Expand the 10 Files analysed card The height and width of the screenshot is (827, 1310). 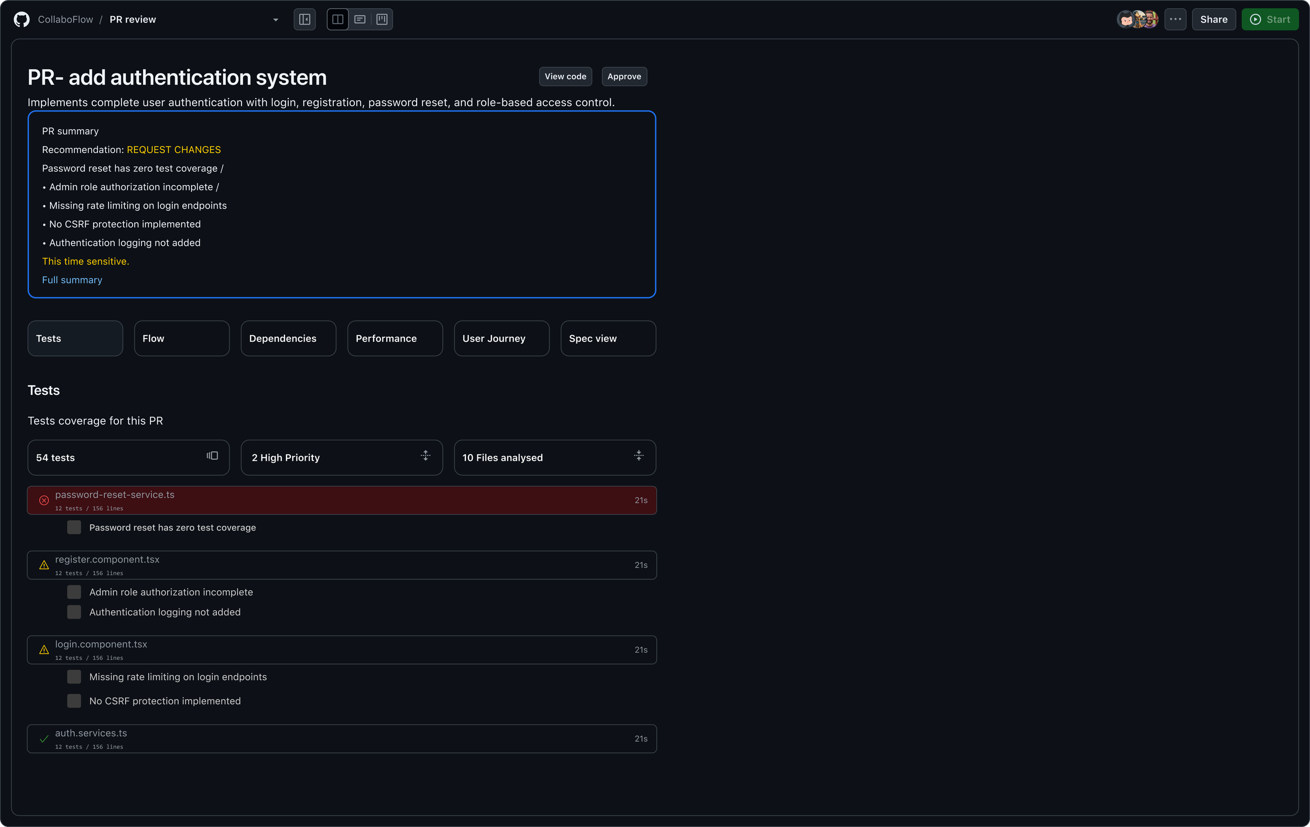(639, 456)
